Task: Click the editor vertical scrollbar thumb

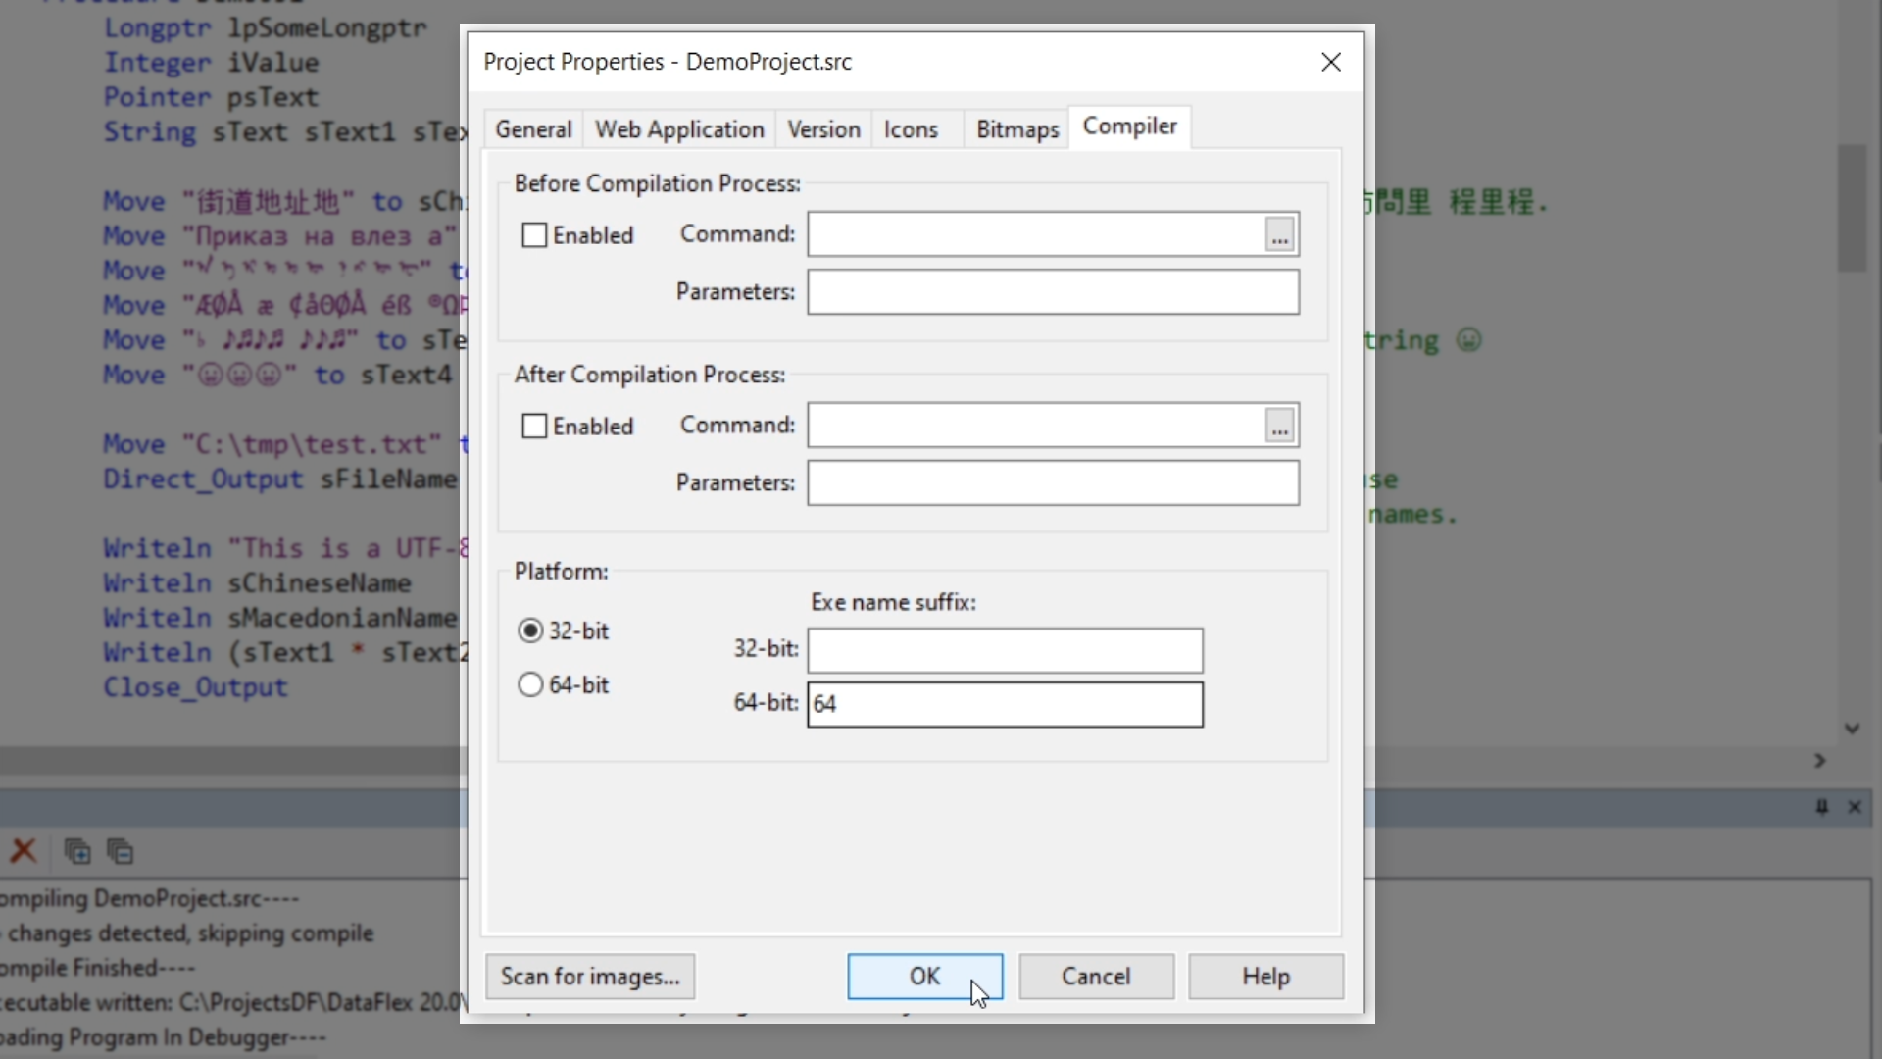Action: click(x=1852, y=208)
